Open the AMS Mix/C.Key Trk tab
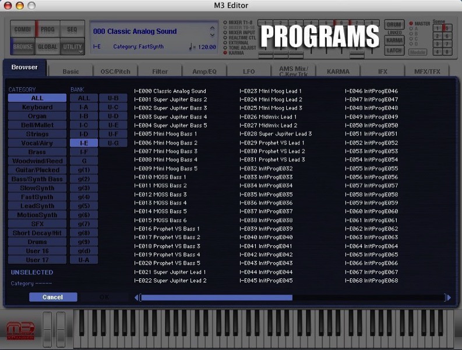This screenshot has height=350, width=462. coord(294,71)
